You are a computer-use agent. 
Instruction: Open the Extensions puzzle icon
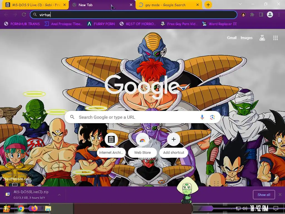[x=252, y=14]
